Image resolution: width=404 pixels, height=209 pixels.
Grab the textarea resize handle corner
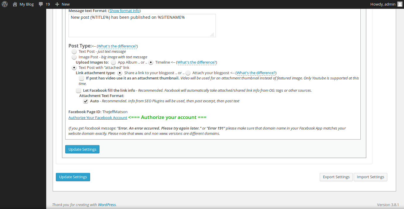pyautogui.click(x=212, y=34)
